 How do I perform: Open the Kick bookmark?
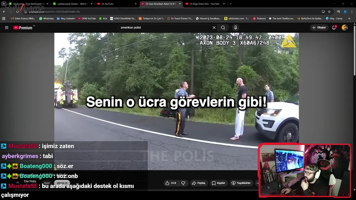[103, 19]
